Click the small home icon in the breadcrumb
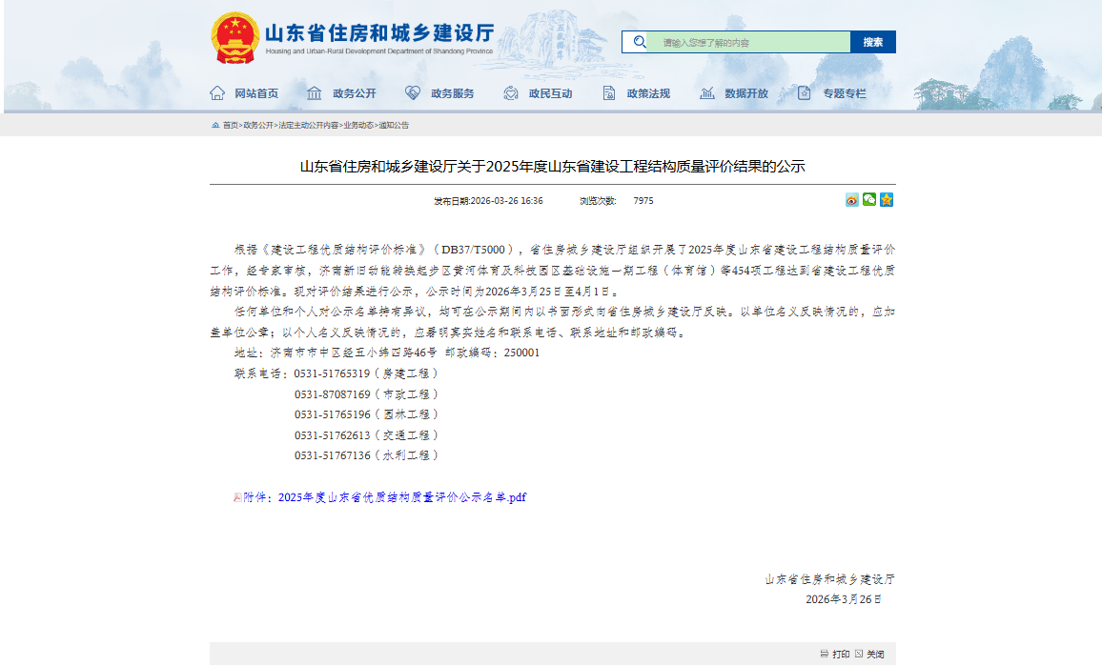The width and height of the screenshot is (1102, 666). [x=216, y=124]
